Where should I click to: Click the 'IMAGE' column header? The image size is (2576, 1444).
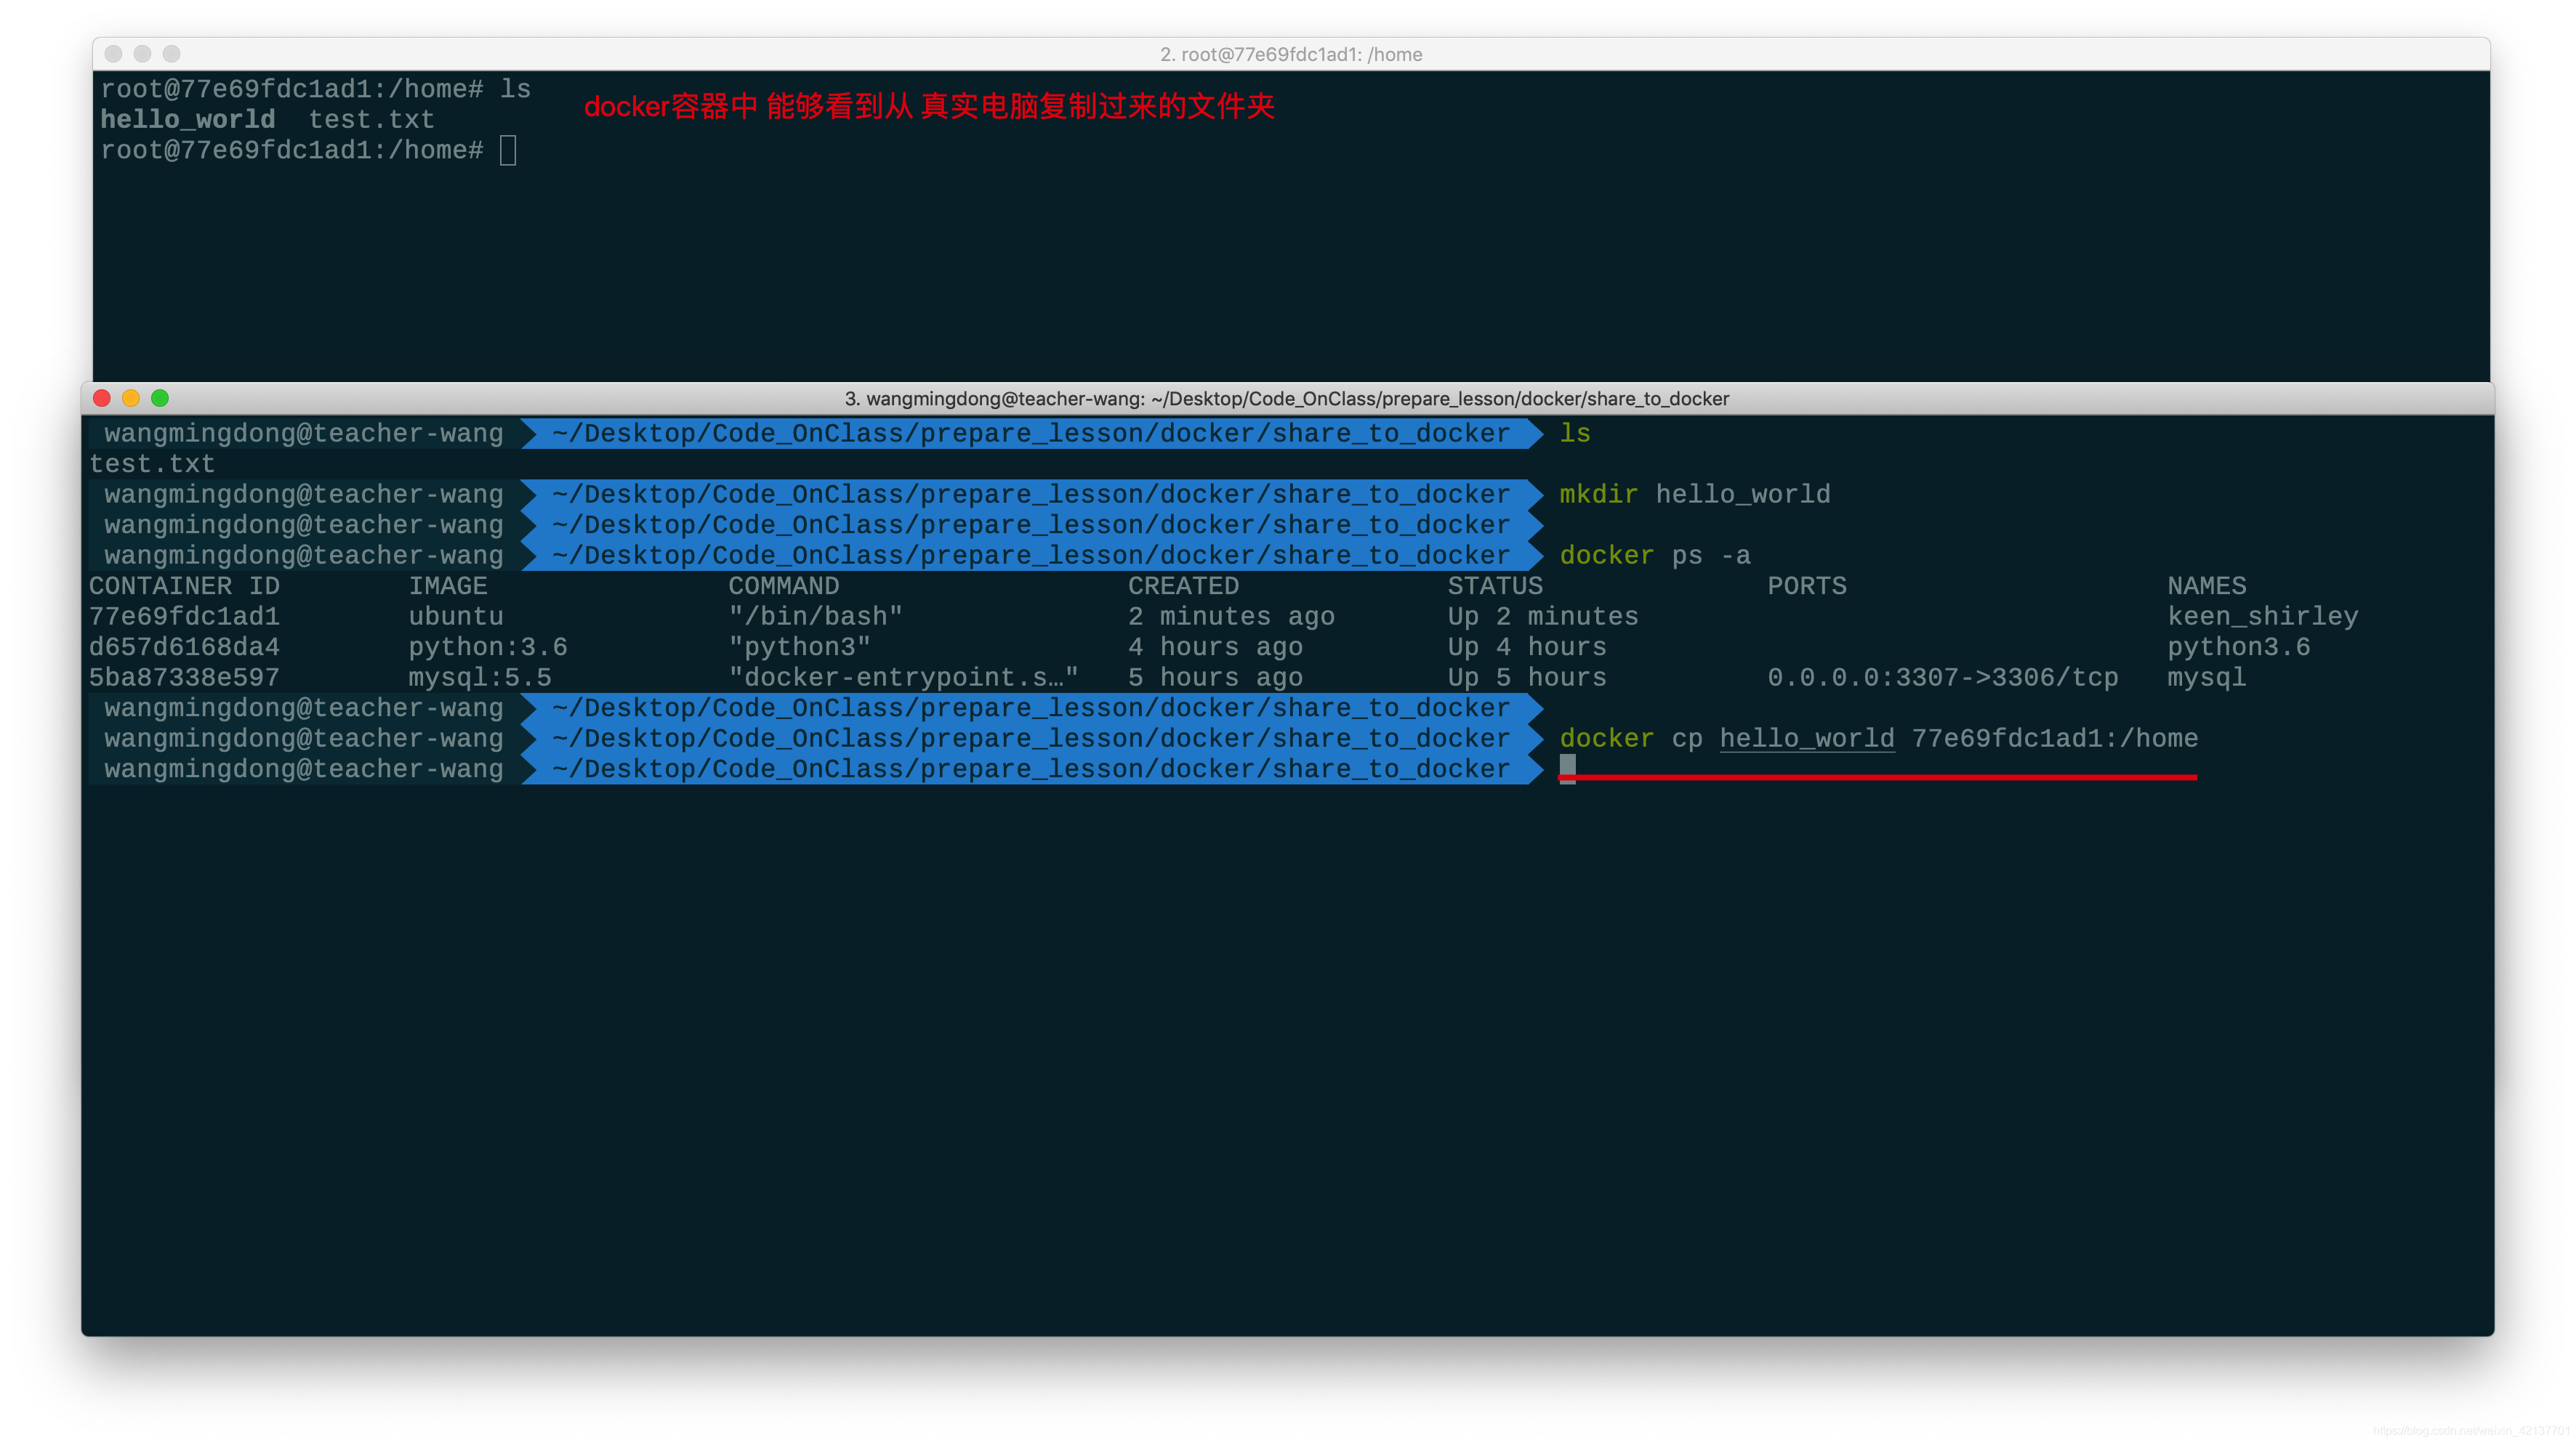point(448,587)
